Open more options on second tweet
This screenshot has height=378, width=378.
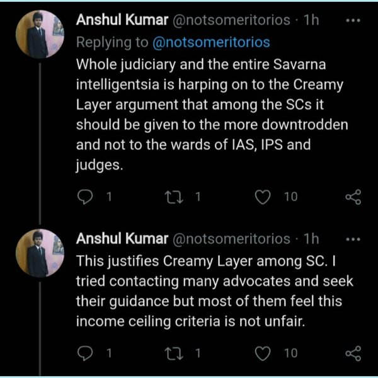(x=354, y=239)
